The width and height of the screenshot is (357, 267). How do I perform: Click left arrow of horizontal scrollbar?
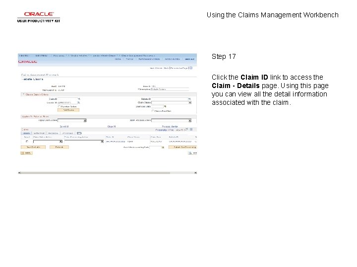pos(19,173)
